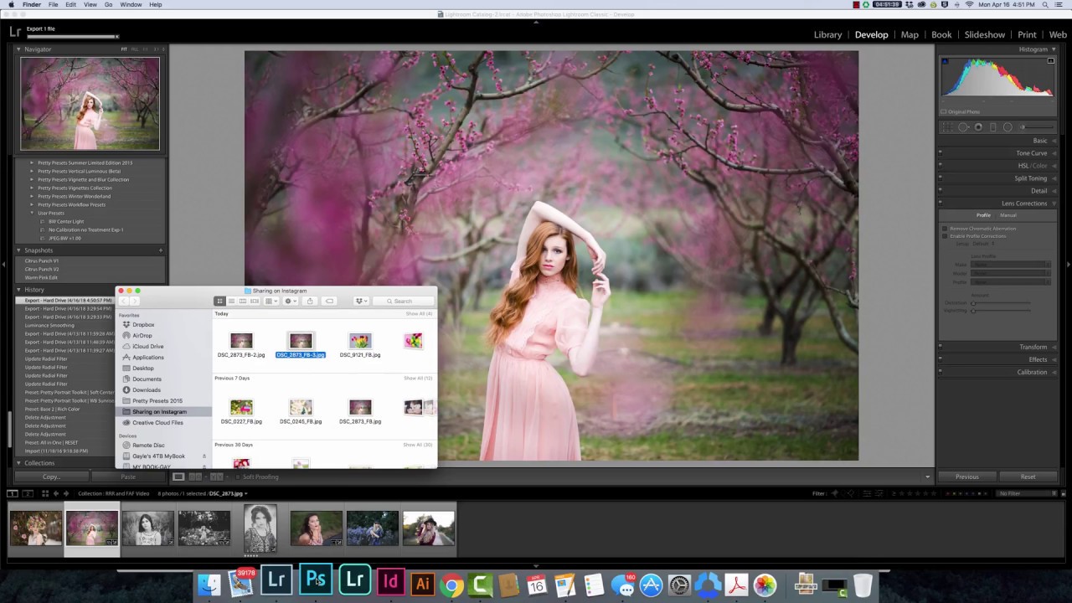
Task: Enable Profile Corrections checkbox
Action: [x=945, y=236]
